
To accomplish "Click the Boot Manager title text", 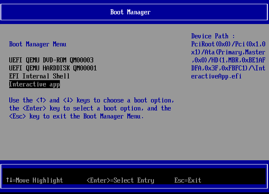I will point(130,12).
